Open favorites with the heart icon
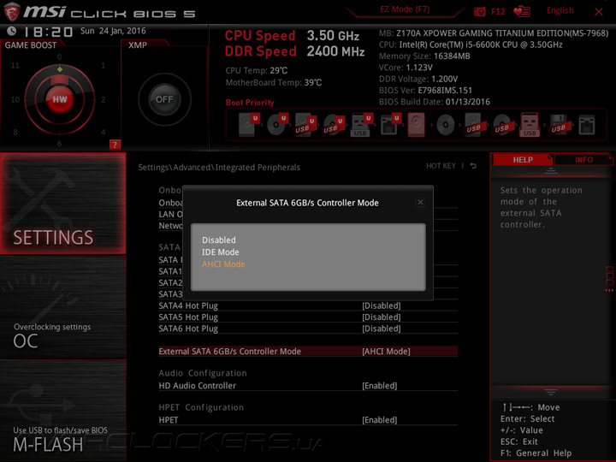Viewport: 616px width, 462px height. coord(522,11)
